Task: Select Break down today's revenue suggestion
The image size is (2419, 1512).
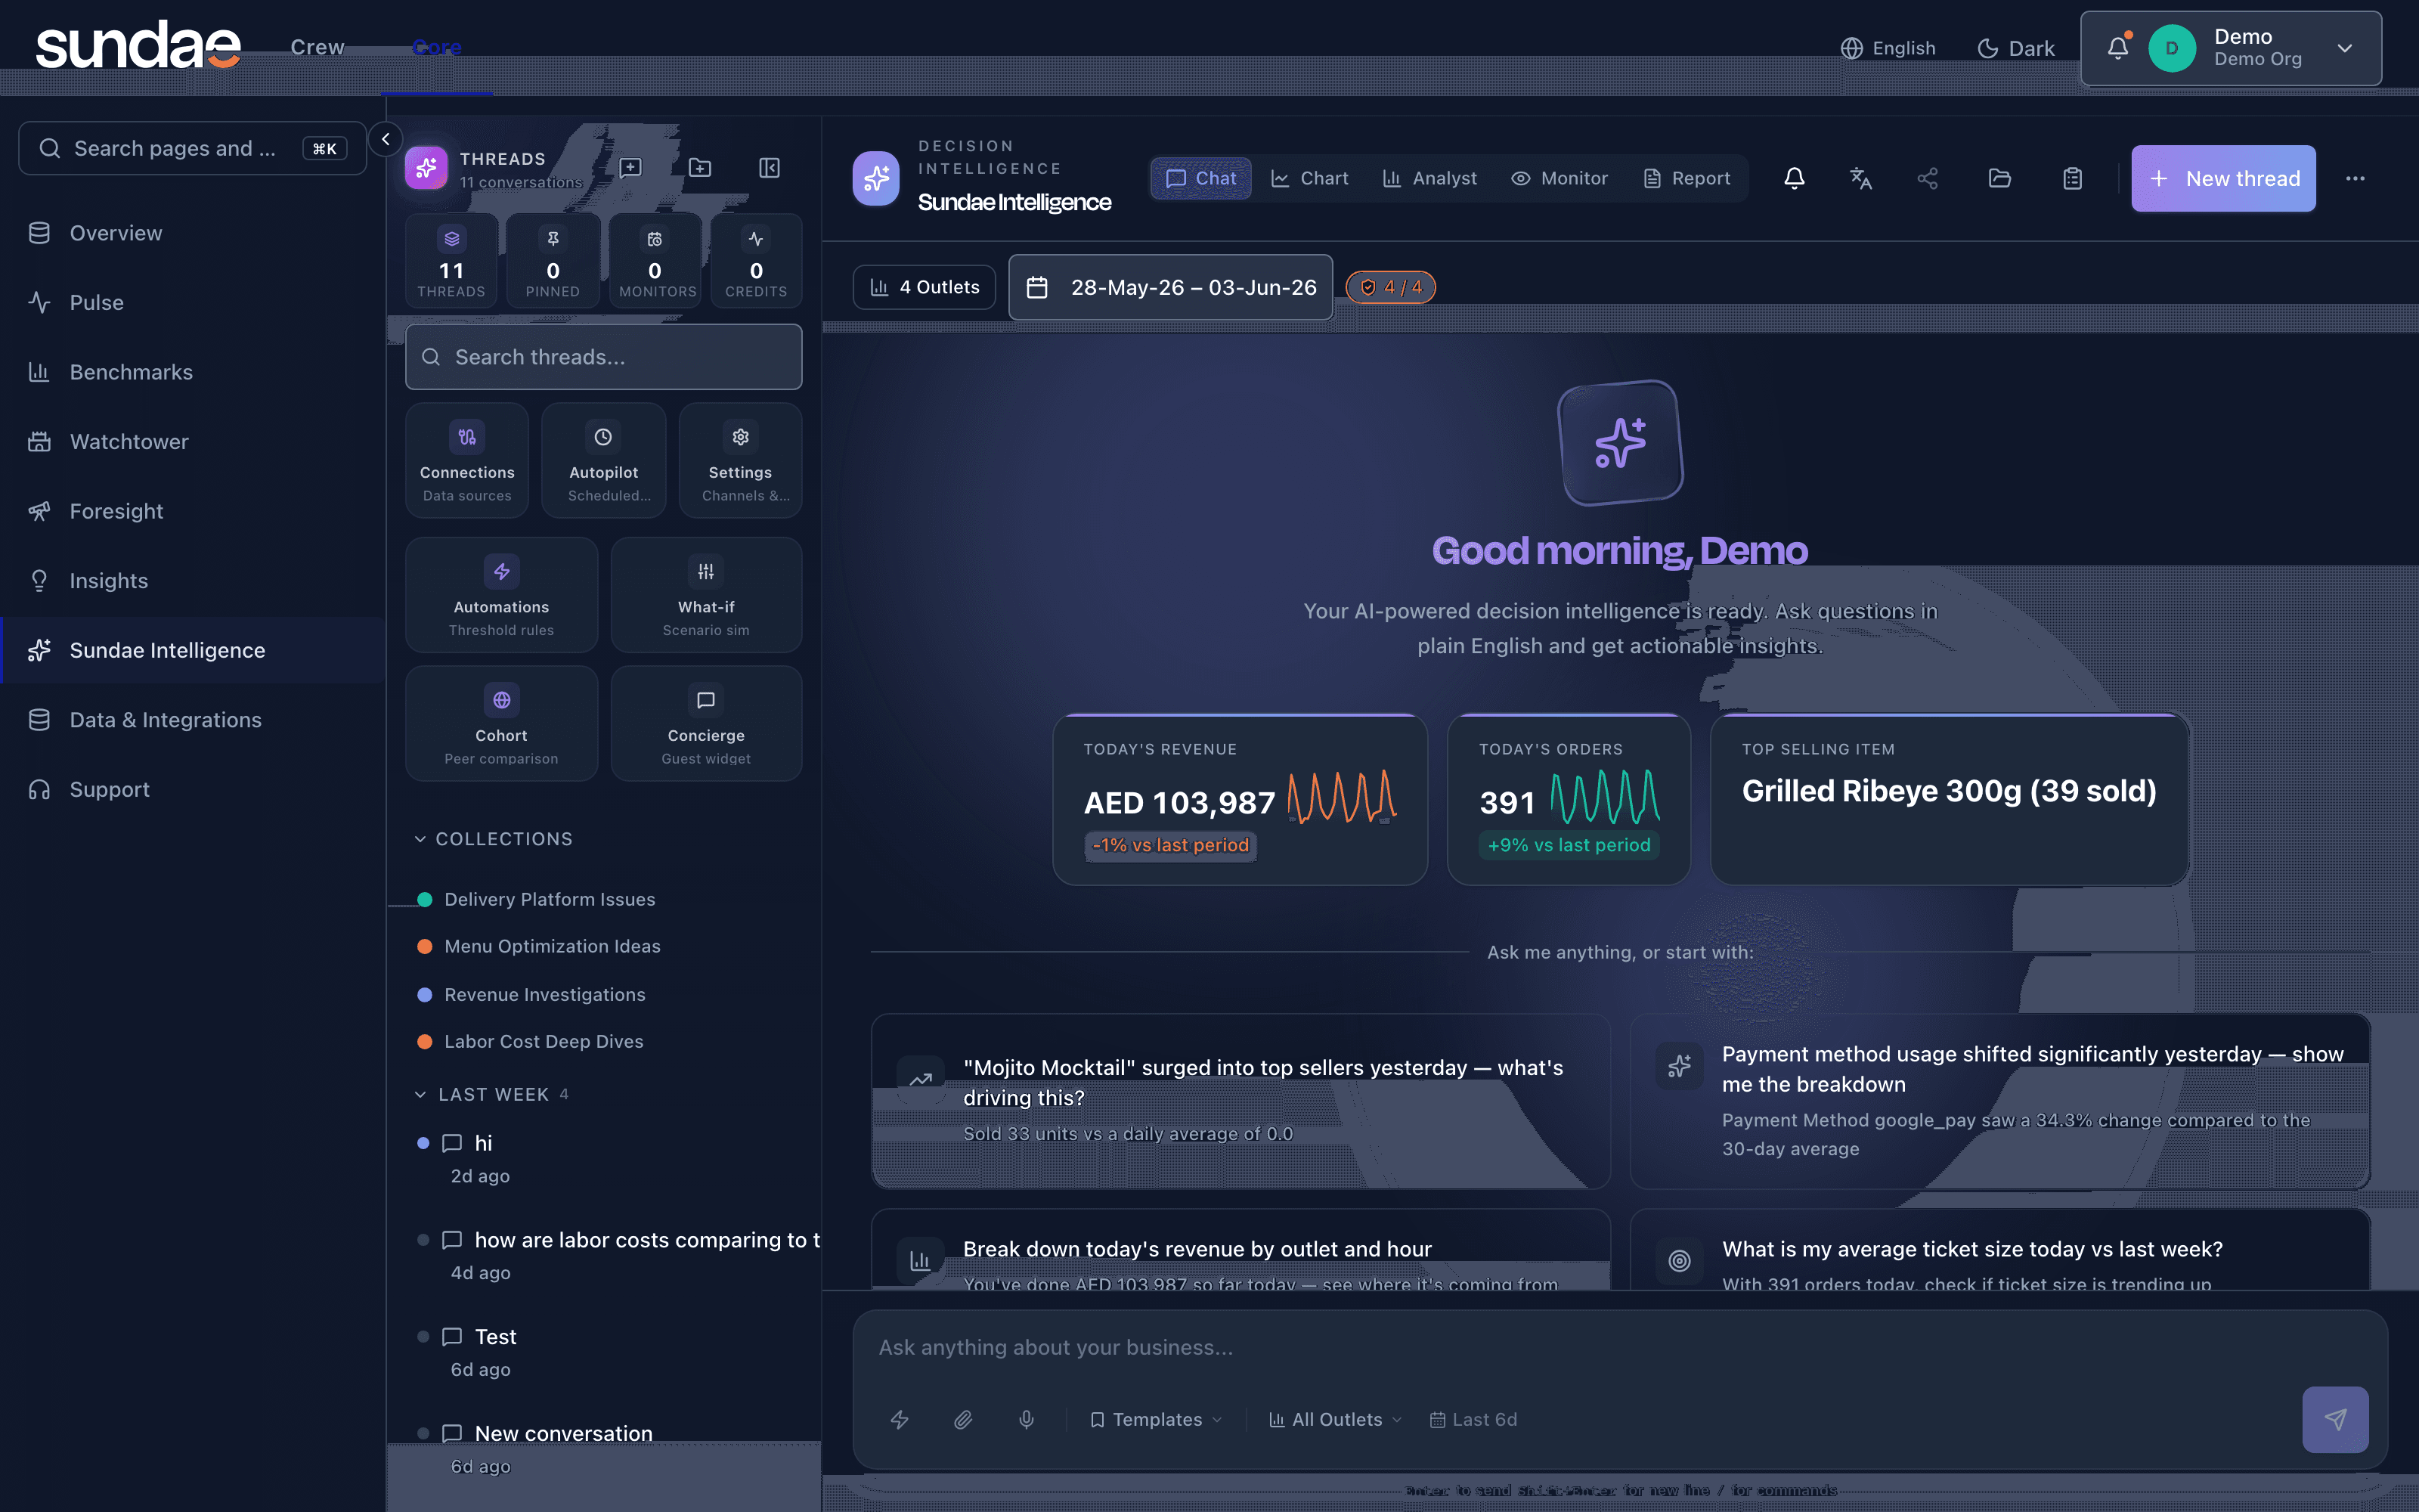Action: (1240, 1250)
